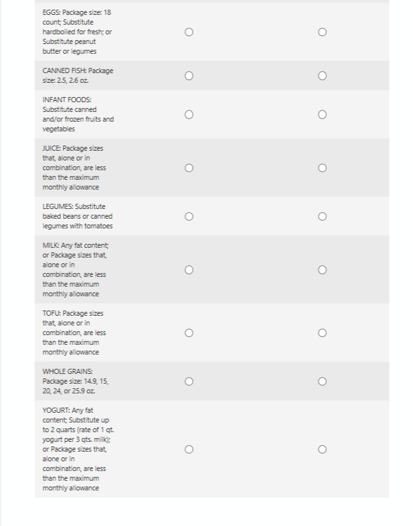
Task: Select the left radio button for EGGS
Action: 188,32
